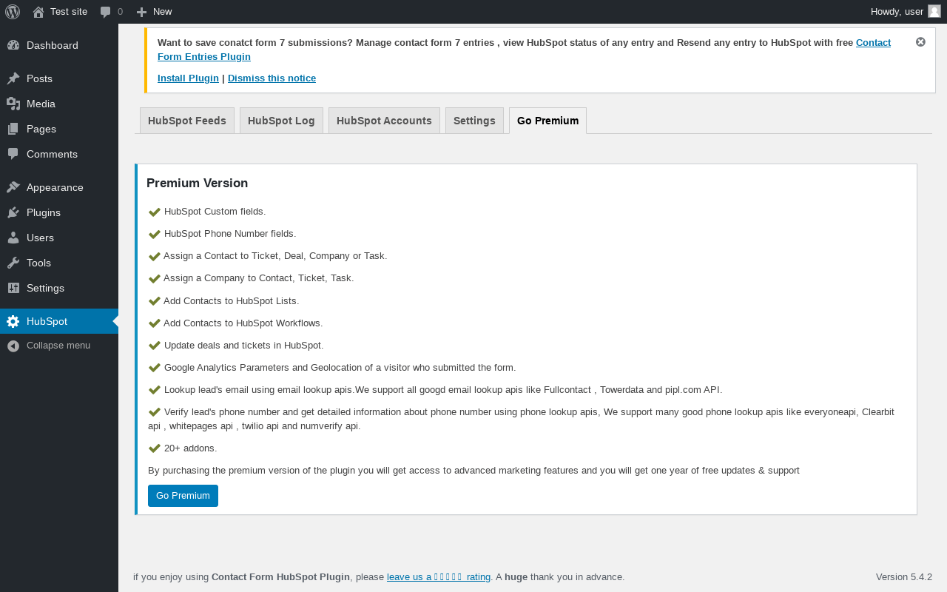Click the WordPress logo icon
Screen dimensions: 947x592
(13, 12)
